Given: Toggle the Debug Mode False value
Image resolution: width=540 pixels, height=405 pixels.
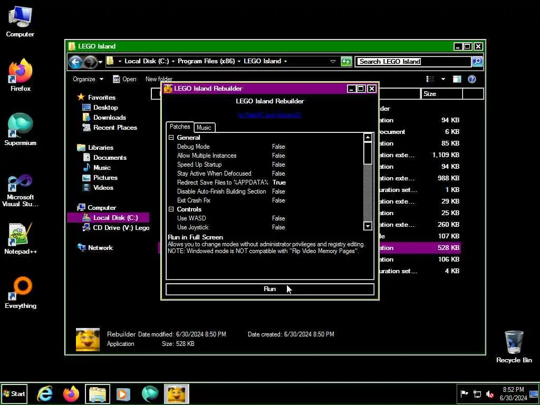Looking at the screenshot, I should [278, 147].
